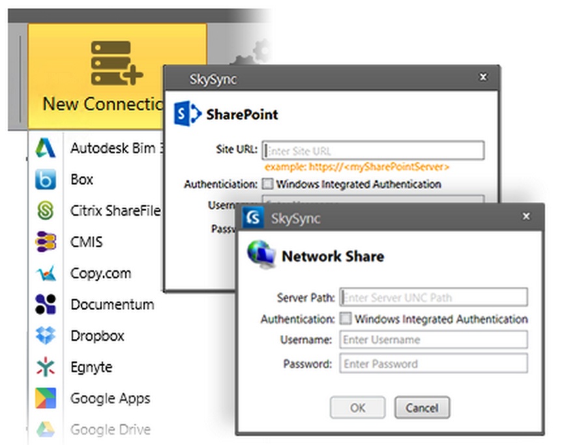Select the Google Apps icon
This screenshot has width=562, height=445.
[x=46, y=398]
